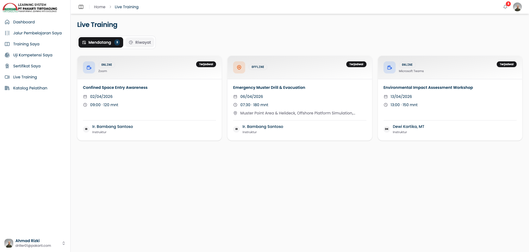This screenshot has height=252, width=529.
Task: Click the Ahmad Rizki profile avatar
Action: 9,243
